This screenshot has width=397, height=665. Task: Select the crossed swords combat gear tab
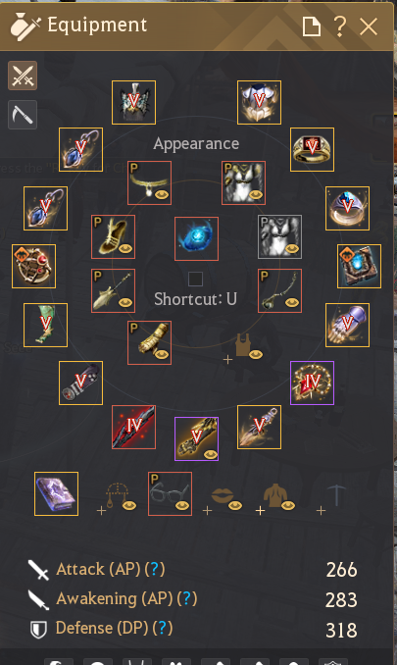point(23,76)
